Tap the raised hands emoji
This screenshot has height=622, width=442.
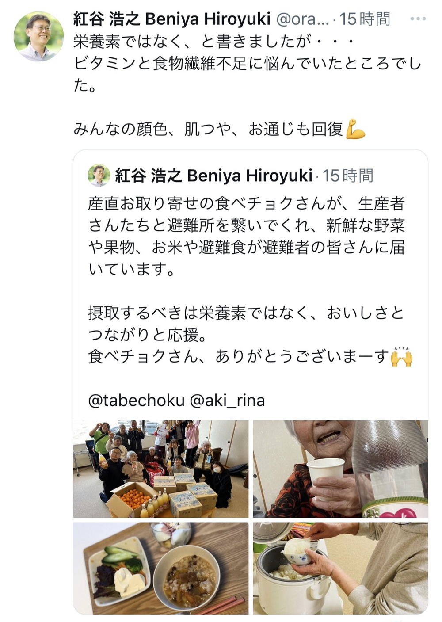(x=401, y=356)
